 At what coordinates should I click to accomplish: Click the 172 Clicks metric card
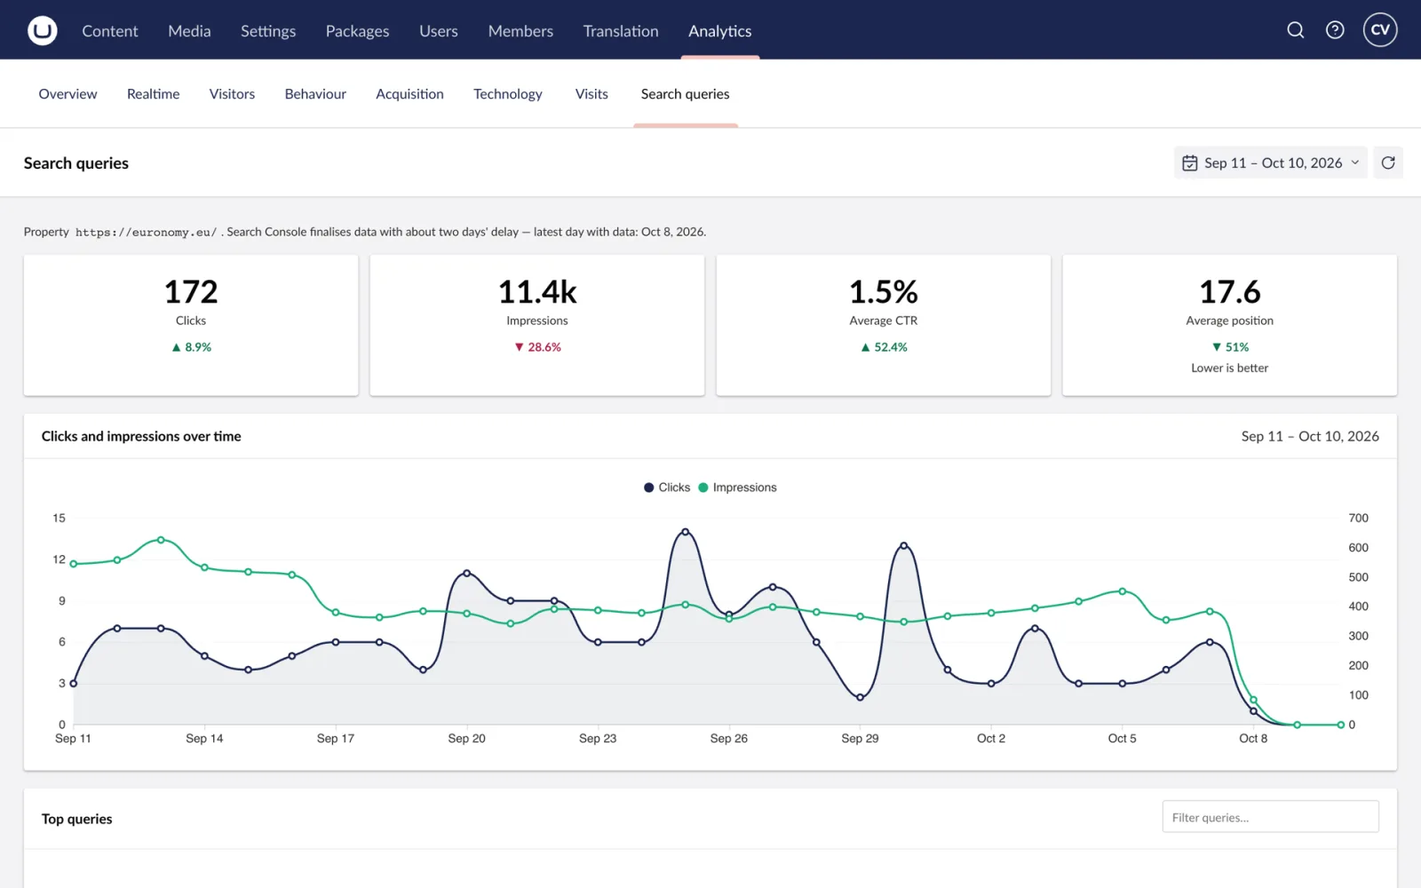[x=191, y=325]
